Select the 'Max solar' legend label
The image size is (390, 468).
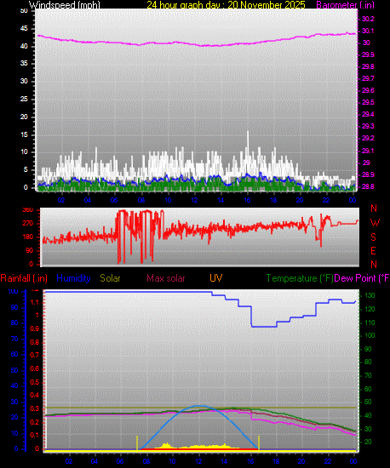(166, 278)
